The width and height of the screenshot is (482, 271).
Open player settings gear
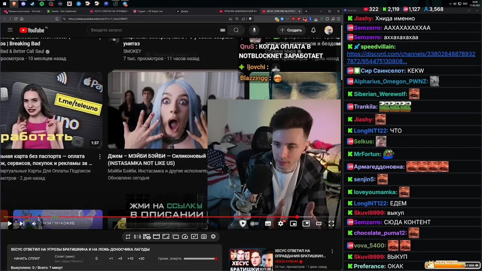click(x=281, y=224)
